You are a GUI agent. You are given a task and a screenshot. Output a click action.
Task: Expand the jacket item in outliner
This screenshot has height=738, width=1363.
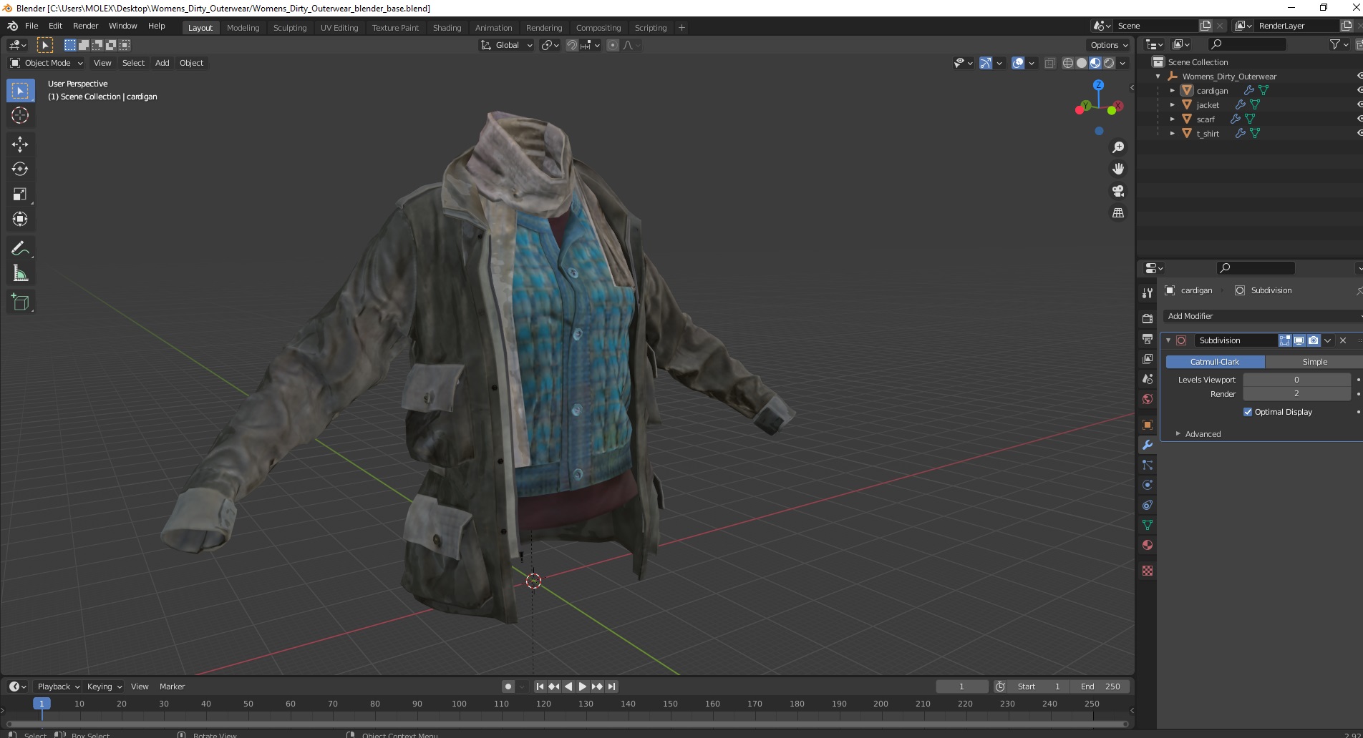coord(1172,105)
